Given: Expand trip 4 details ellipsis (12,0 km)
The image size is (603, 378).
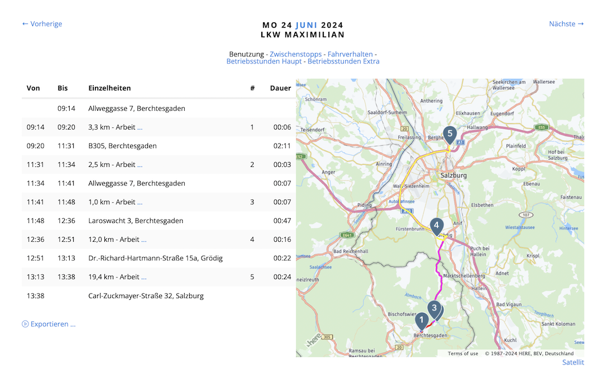Looking at the screenshot, I should pos(143,240).
